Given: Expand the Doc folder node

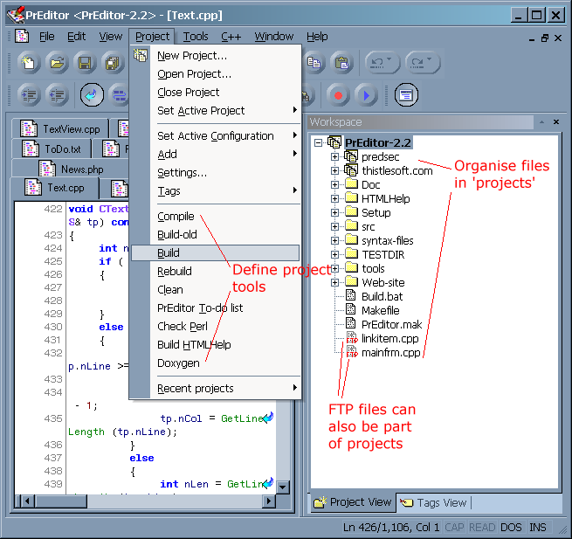Looking at the screenshot, I should click(x=334, y=184).
